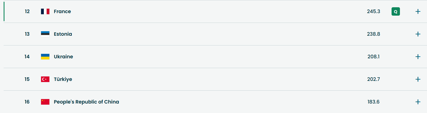Open Türkiye row details via plus
This screenshot has height=113, width=427.
[418, 79]
